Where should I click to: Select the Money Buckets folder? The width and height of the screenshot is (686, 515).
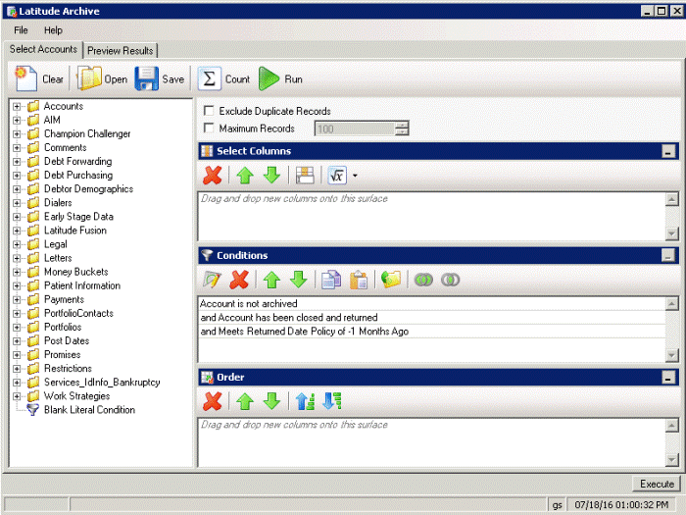pos(76,272)
